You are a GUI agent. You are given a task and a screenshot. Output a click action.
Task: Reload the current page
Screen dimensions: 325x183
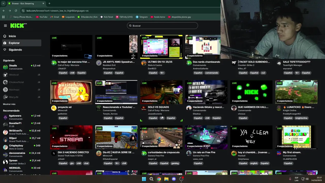click(16, 11)
